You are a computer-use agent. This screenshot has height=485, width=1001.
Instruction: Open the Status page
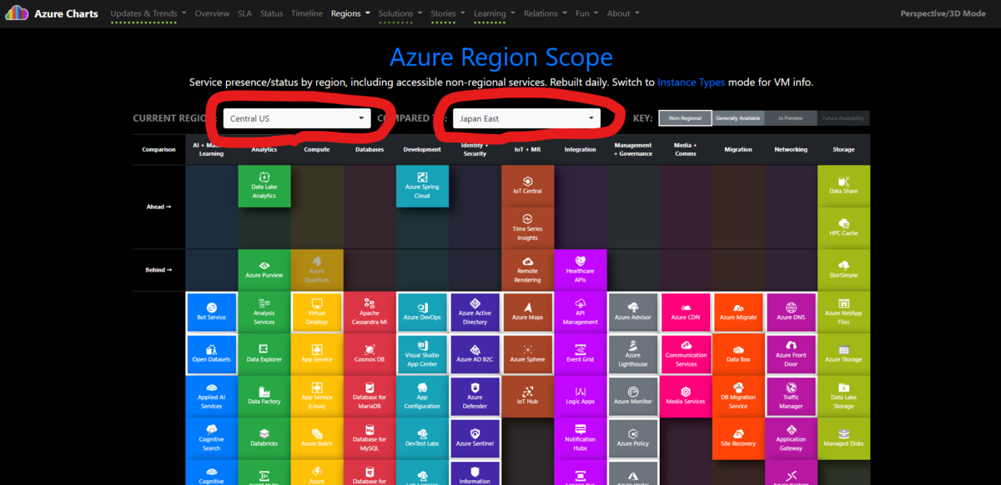271,13
